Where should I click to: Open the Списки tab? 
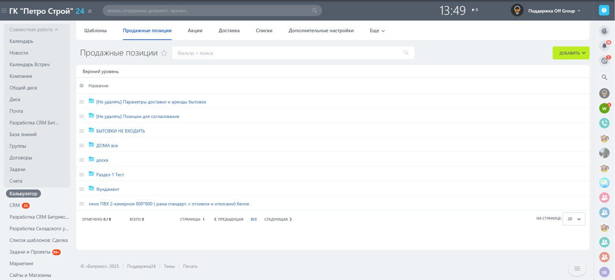click(x=264, y=31)
